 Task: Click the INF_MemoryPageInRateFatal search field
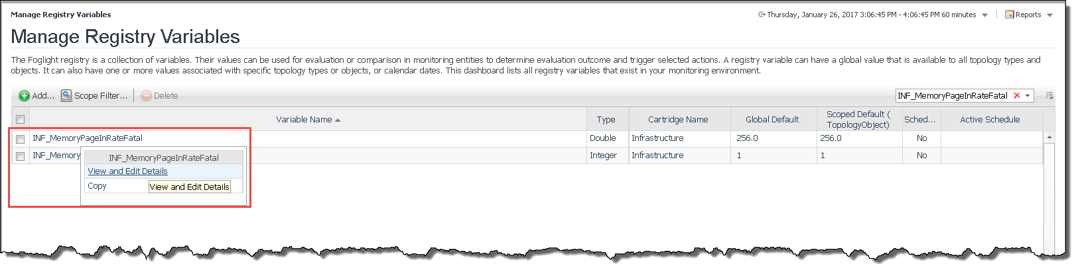pyautogui.click(x=952, y=96)
